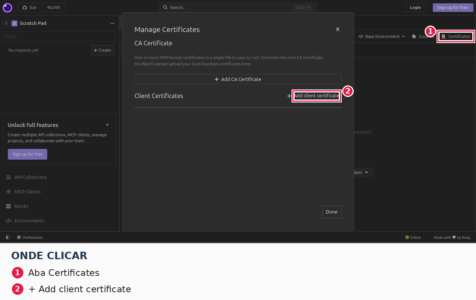Close the Manage Certificates dialog via X
The height and width of the screenshot is (300, 476).
pyautogui.click(x=338, y=29)
